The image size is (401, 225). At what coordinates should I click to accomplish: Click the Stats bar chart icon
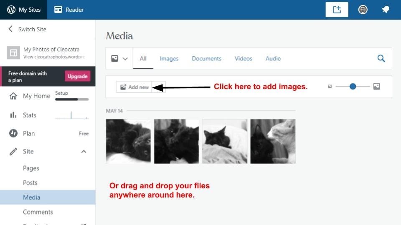tap(13, 115)
